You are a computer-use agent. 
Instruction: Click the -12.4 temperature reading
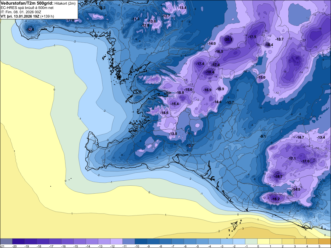[30, 30]
